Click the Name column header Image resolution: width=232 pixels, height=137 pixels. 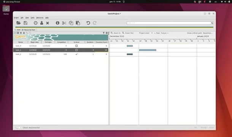click(21, 42)
